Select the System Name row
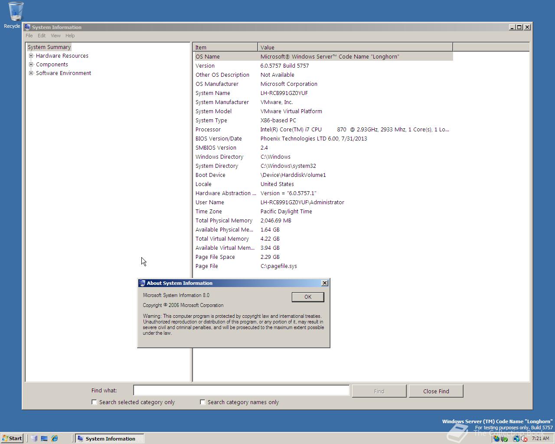The image size is (555, 444). click(x=323, y=93)
